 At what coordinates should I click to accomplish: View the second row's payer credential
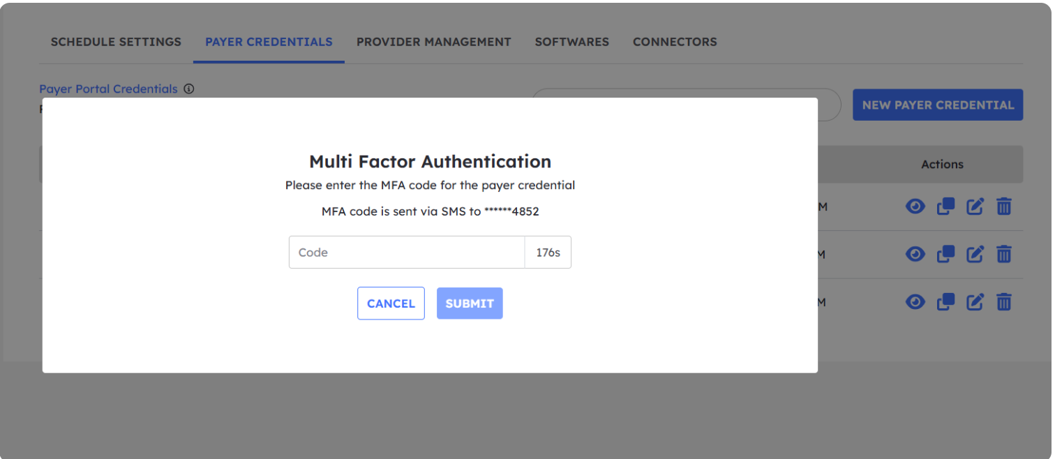click(x=915, y=254)
